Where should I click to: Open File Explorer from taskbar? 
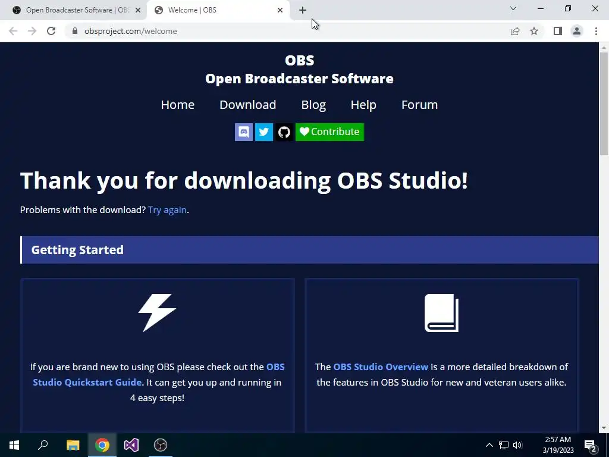coord(73,445)
